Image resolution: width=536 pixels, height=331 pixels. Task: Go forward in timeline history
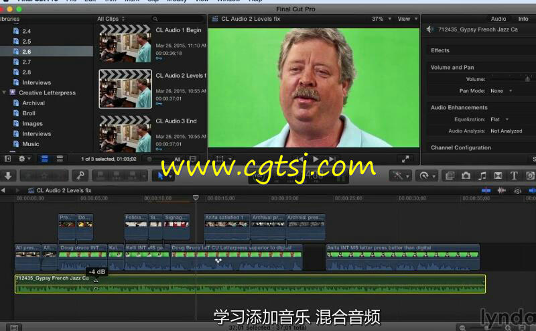pos(17,190)
